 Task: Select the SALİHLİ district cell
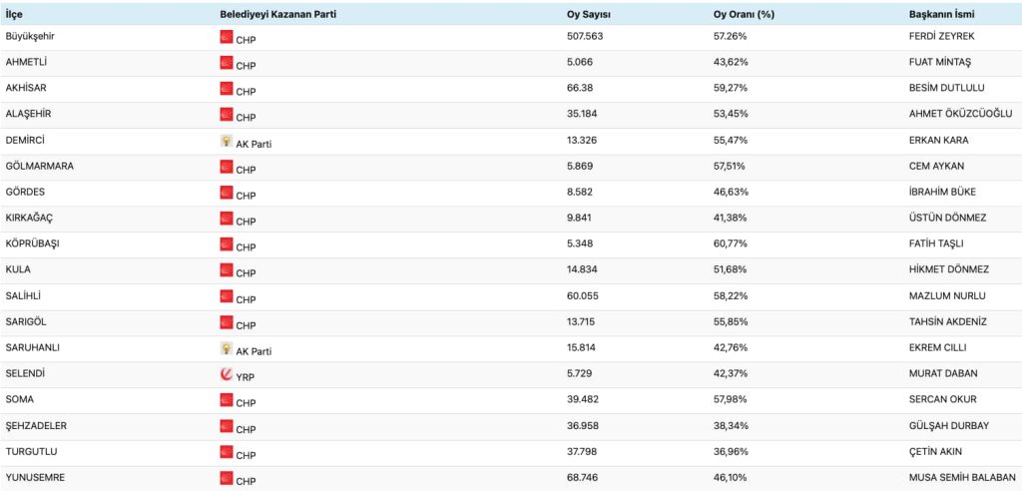25,295
